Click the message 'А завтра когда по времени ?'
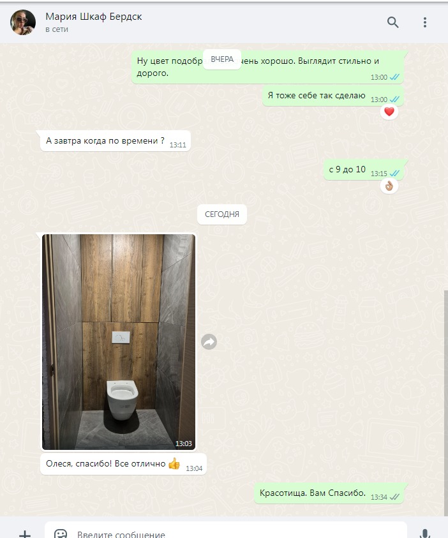The height and width of the screenshot is (538, 448). pos(116,141)
